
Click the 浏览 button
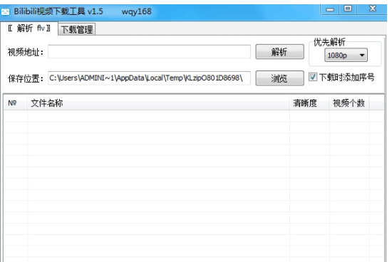coord(280,78)
